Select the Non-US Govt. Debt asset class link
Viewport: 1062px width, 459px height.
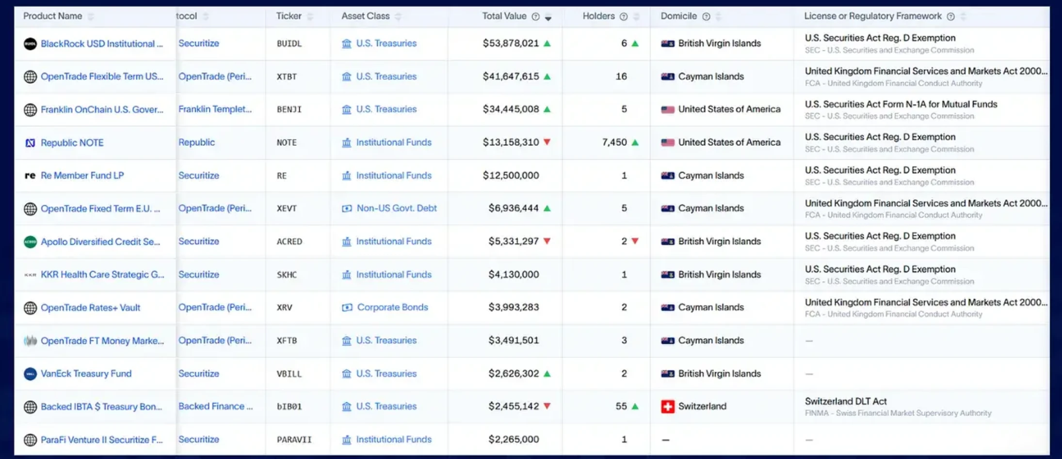point(396,208)
